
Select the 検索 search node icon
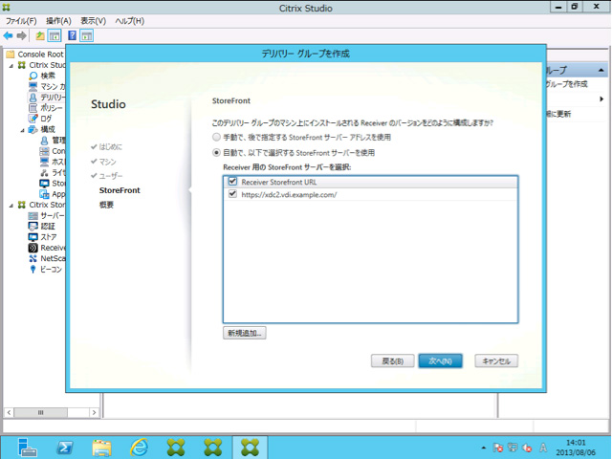point(33,76)
